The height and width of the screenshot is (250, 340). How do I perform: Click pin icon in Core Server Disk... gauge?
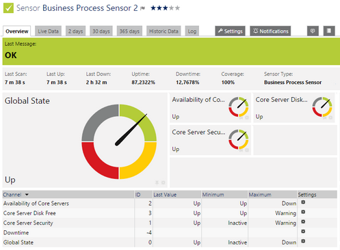coord(325,117)
